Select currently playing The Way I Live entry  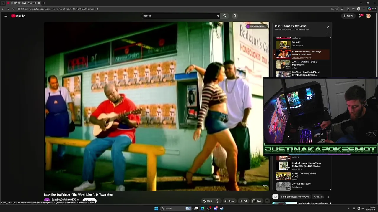pyautogui.click(x=302, y=54)
